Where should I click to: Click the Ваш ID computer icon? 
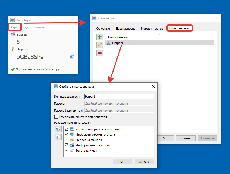pyautogui.click(x=13, y=35)
